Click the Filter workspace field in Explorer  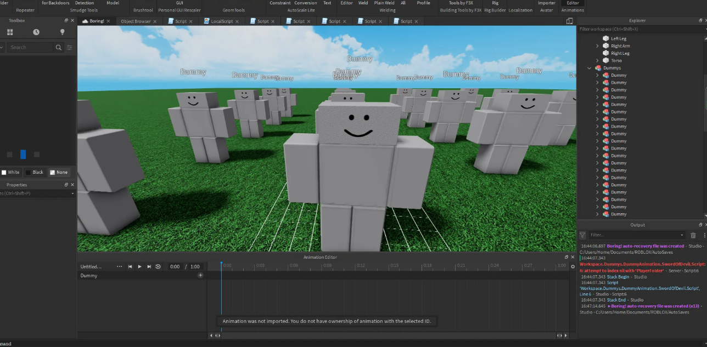tap(640, 29)
